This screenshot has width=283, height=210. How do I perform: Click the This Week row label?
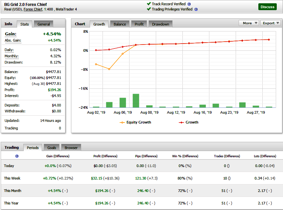point(12,178)
